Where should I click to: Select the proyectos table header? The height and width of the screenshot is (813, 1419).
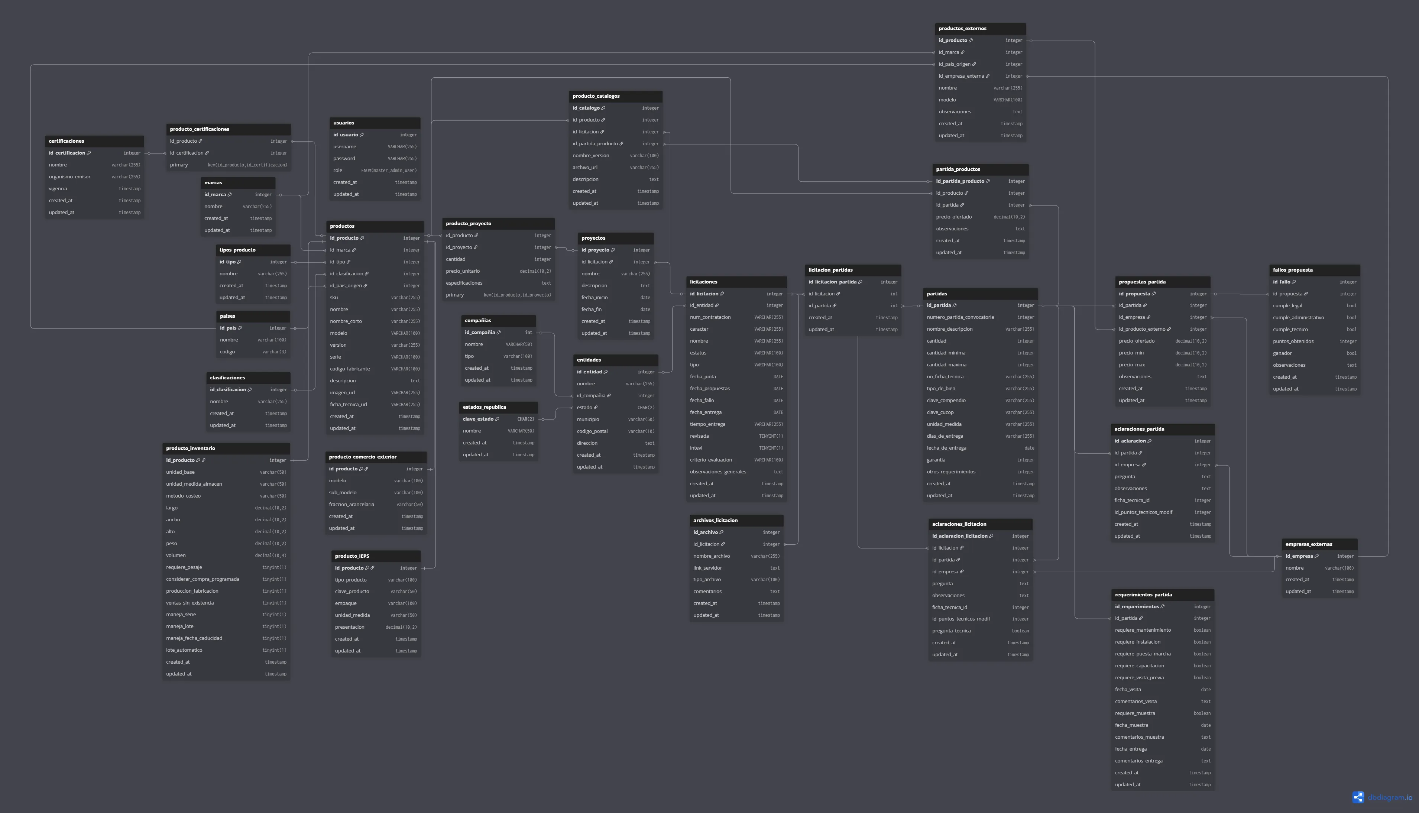click(x=616, y=238)
